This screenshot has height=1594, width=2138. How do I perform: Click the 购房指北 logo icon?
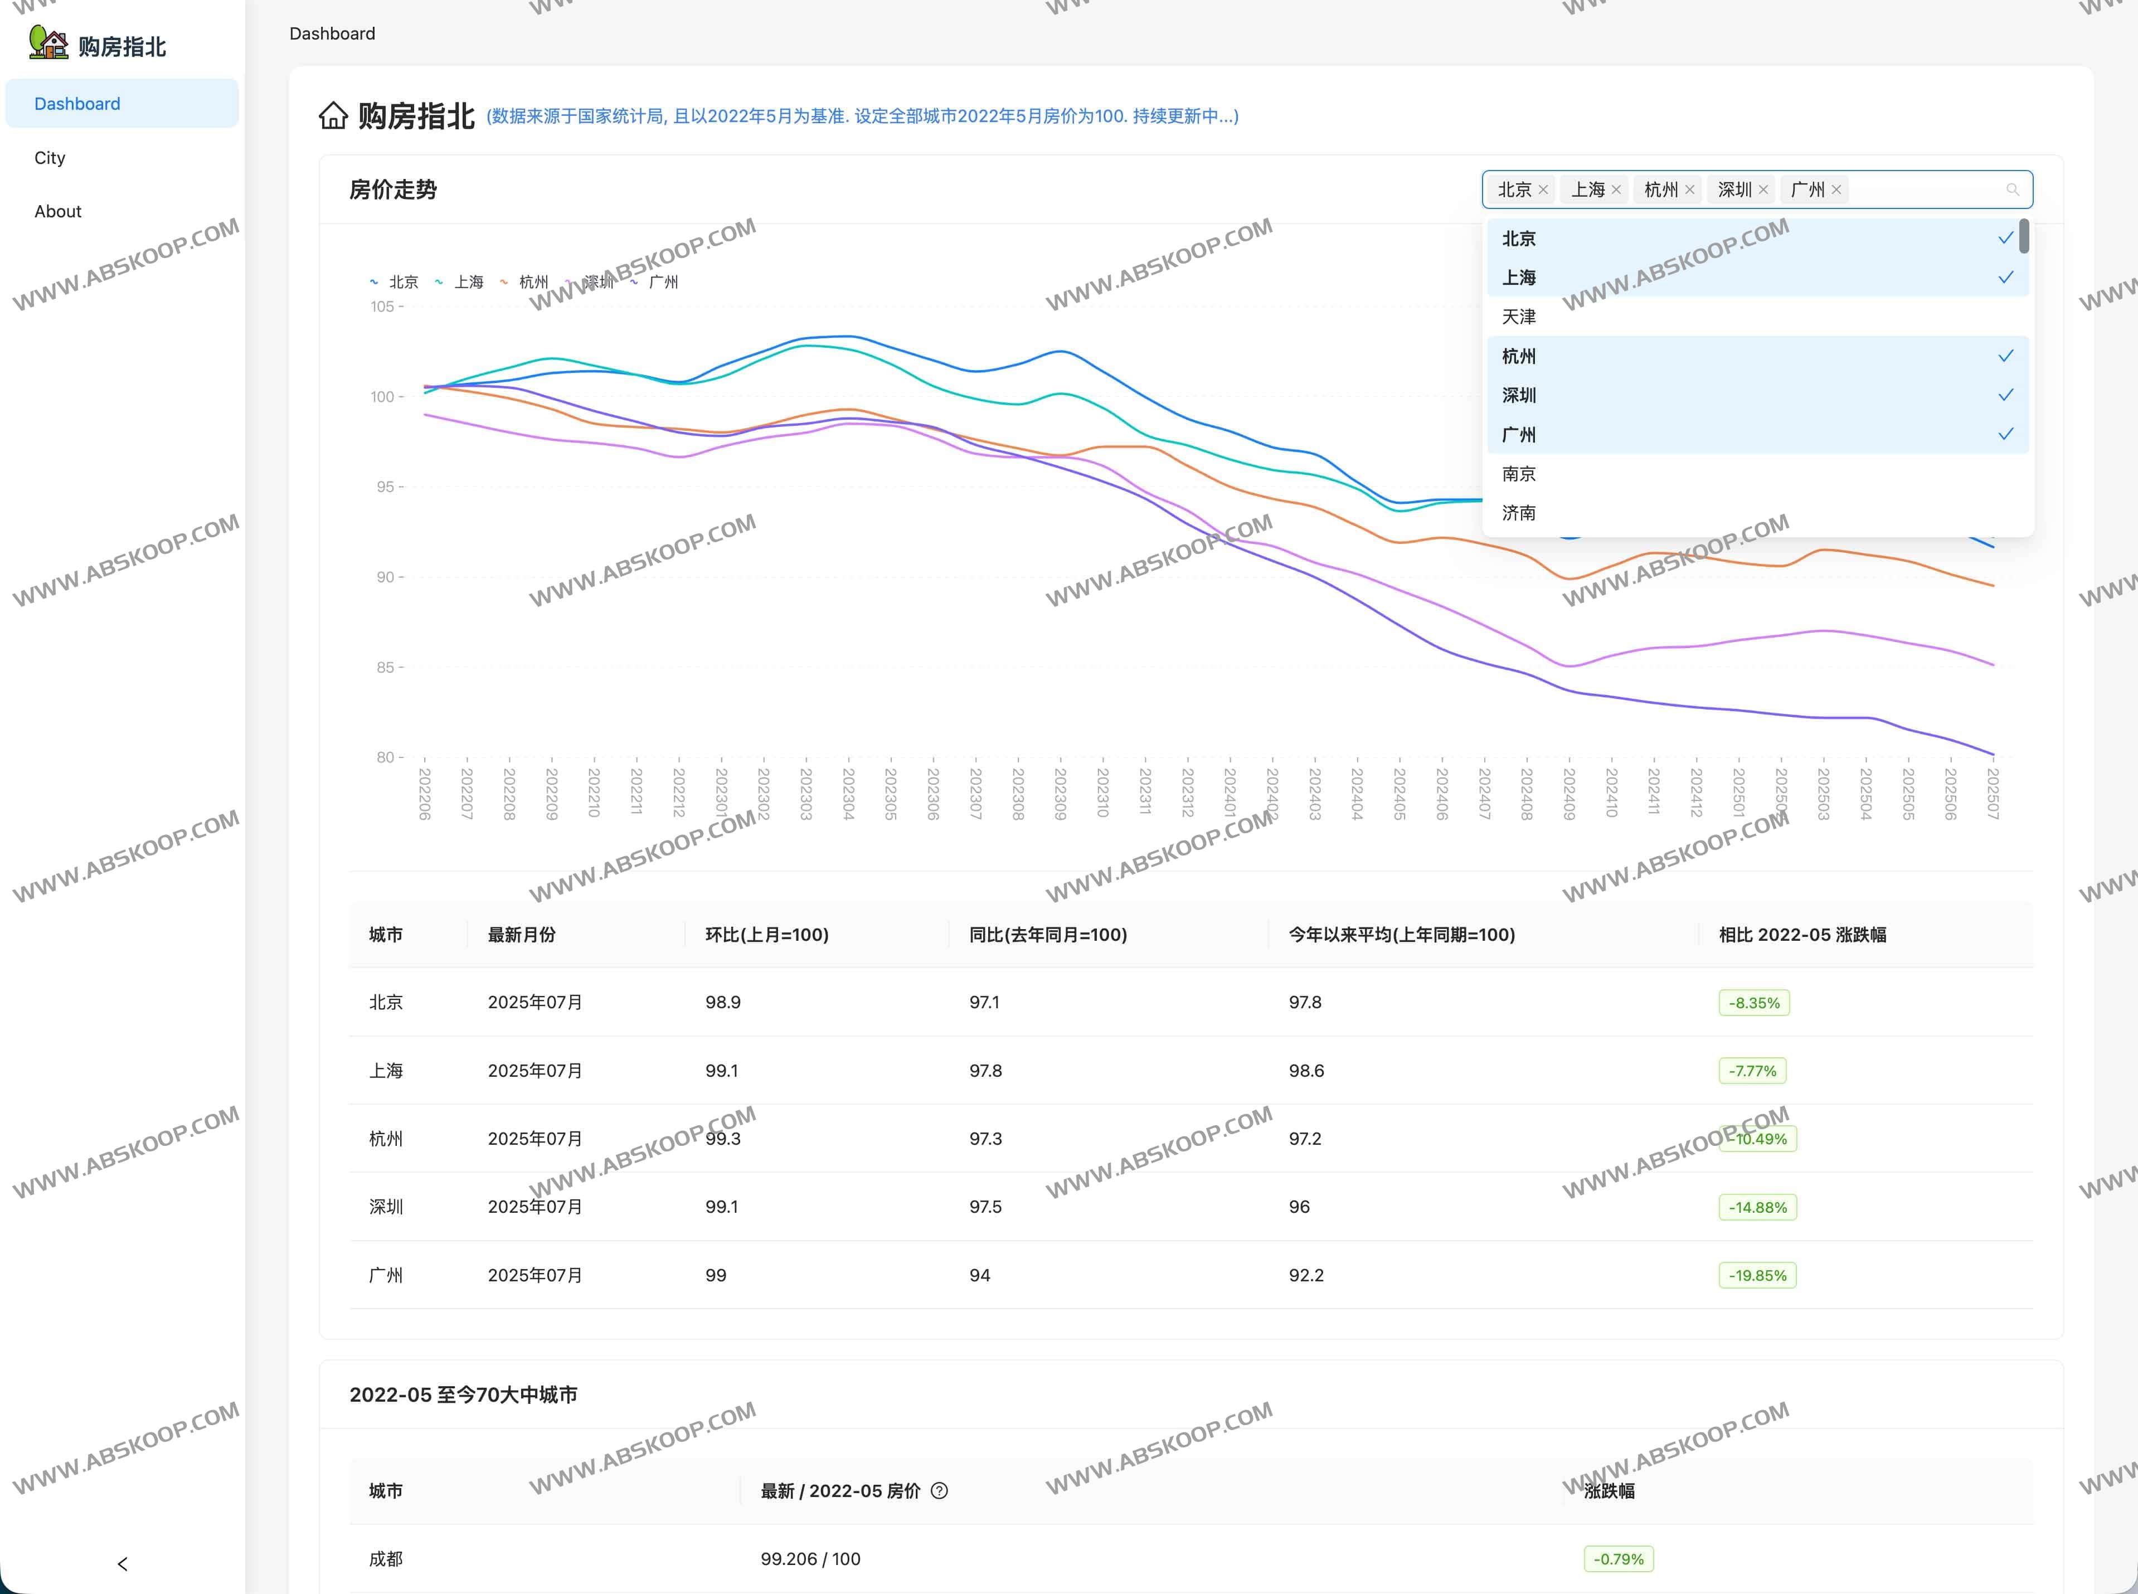click(x=48, y=43)
